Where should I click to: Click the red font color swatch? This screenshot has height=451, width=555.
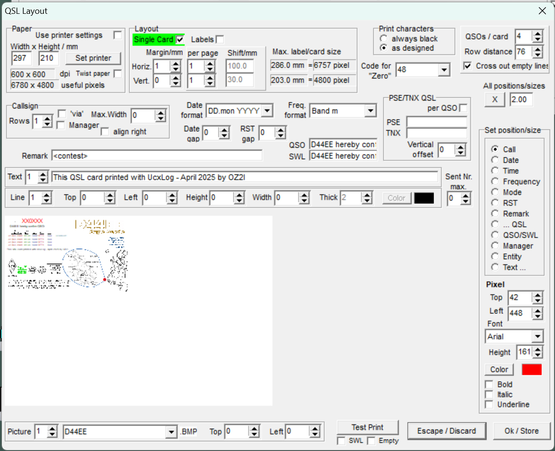(x=532, y=370)
